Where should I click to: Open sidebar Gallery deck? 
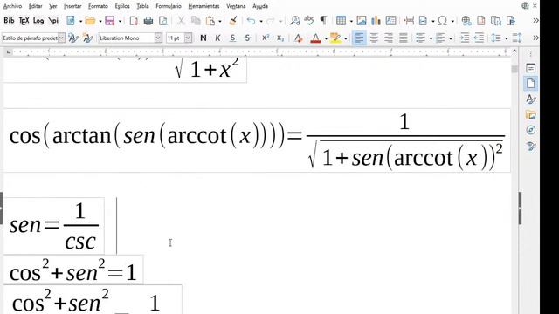530,114
